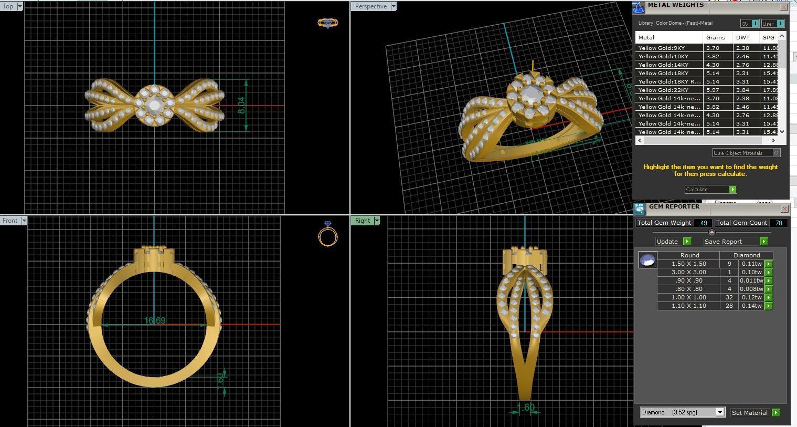Click the 16.69 dimension in Front viewport

[x=155, y=320]
